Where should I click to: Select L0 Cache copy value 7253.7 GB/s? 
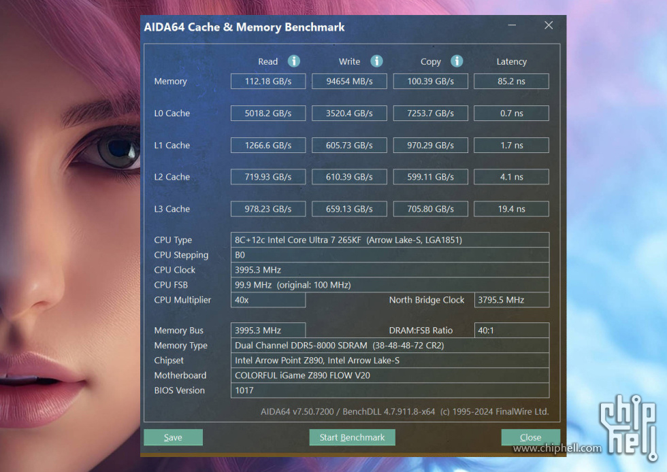(x=430, y=113)
